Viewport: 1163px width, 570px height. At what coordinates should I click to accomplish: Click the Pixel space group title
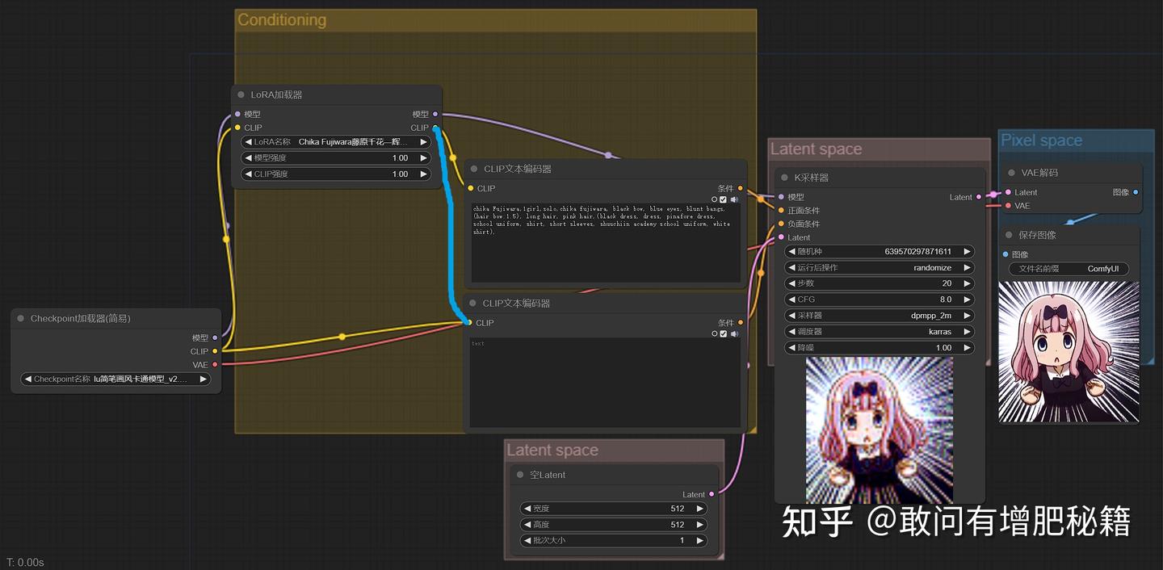click(x=1041, y=140)
